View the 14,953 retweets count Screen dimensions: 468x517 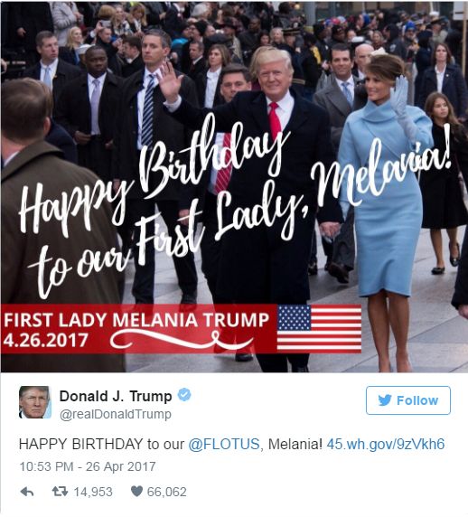[93, 492]
